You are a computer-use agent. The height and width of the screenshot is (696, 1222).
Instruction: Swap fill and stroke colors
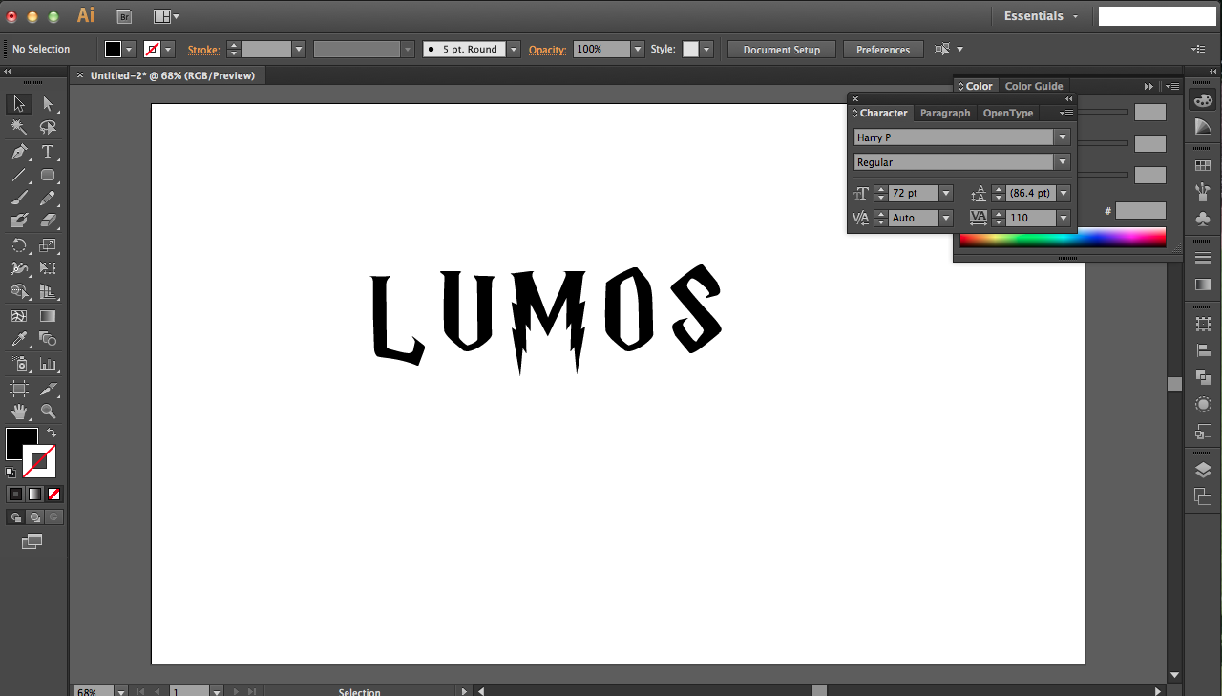click(x=52, y=433)
